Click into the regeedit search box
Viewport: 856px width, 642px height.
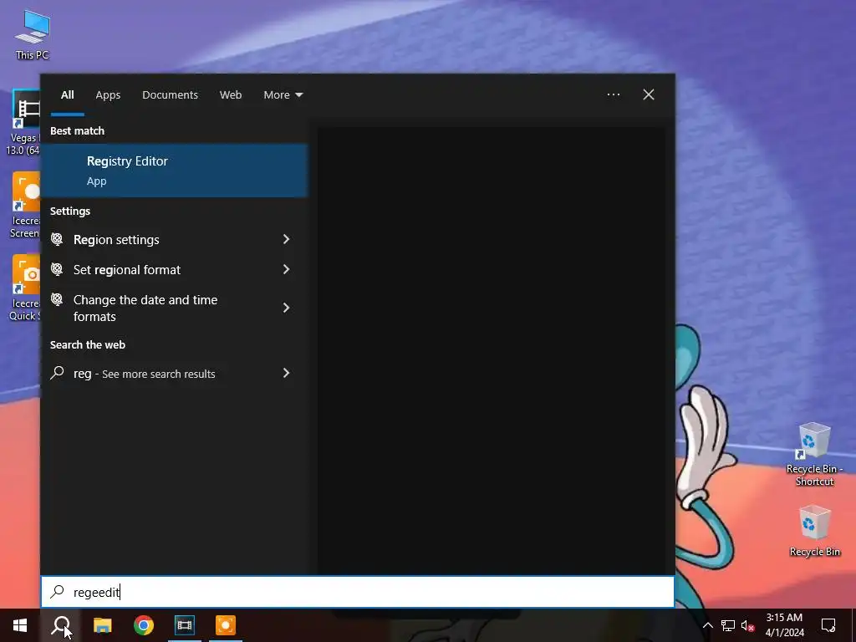(358, 592)
